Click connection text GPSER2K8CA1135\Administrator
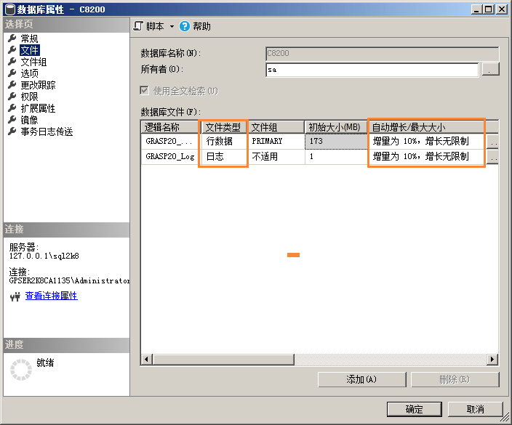The image size is (512, 425). coord(69,281)
